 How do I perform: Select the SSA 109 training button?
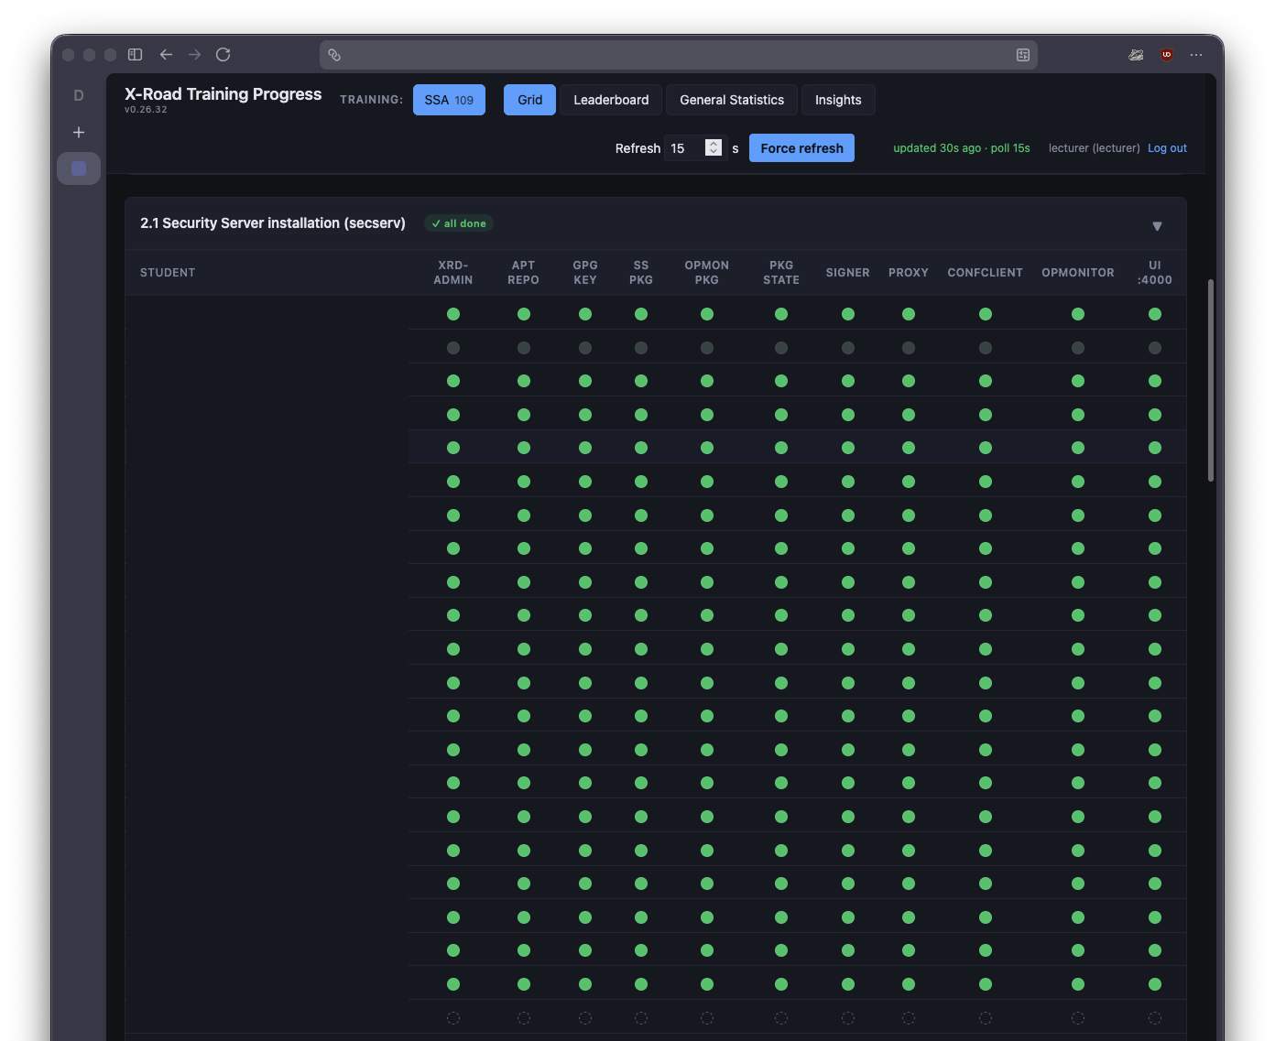(449, 100)
